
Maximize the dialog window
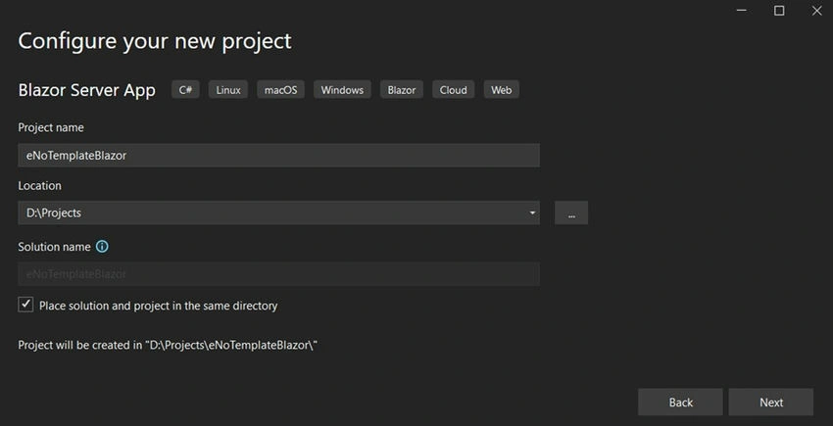779,11
